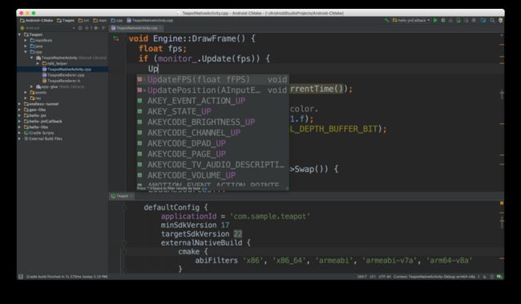This screenshot has width=521, height=304.
Task: Click the user avatar icon in toolbar
Action: pyautogui.click(x=501, y=21)
